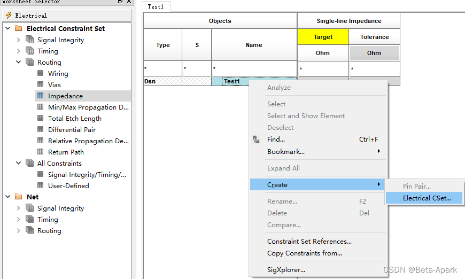This screenshot has height=279, width=465.
Task: Click the Impedance worksheet grid icon
Action: (41, 96)
